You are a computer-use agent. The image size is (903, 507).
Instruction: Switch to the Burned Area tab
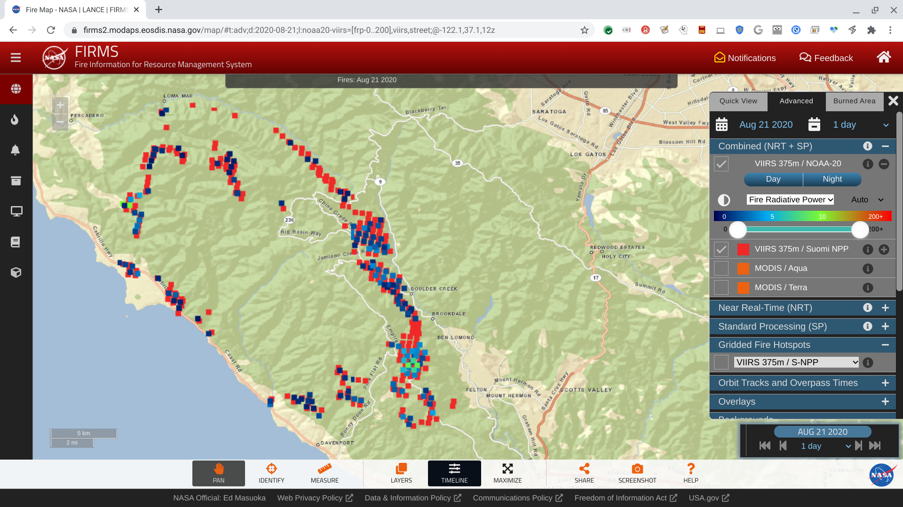[855, 101]
